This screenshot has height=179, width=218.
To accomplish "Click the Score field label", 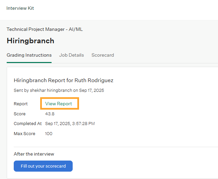I will tap(20, 114).
